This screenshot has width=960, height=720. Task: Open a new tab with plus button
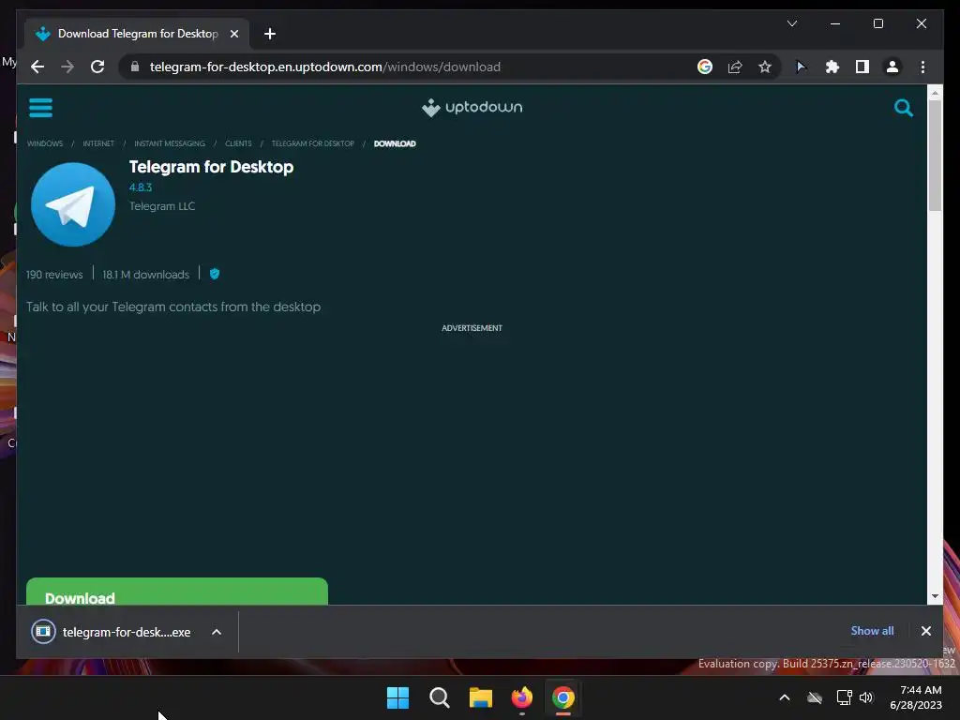[269, 34]
